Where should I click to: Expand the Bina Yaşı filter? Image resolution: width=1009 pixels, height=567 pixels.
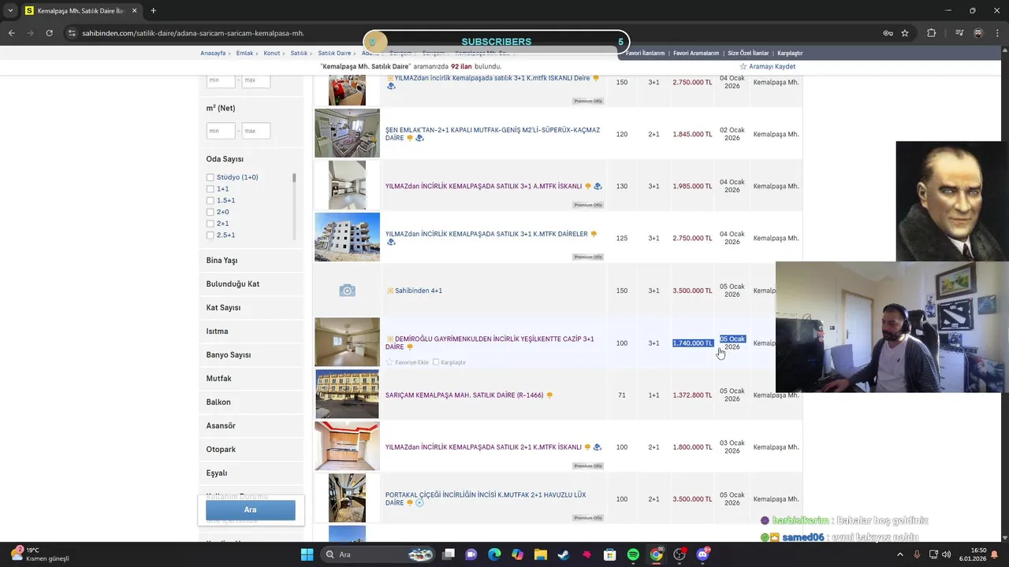251,261
